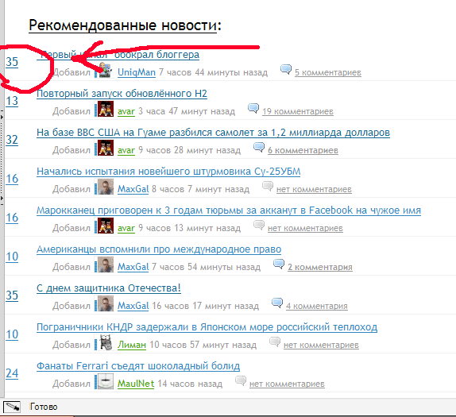Expand the upper sidebar splitter arrow

tap(2, 118)
